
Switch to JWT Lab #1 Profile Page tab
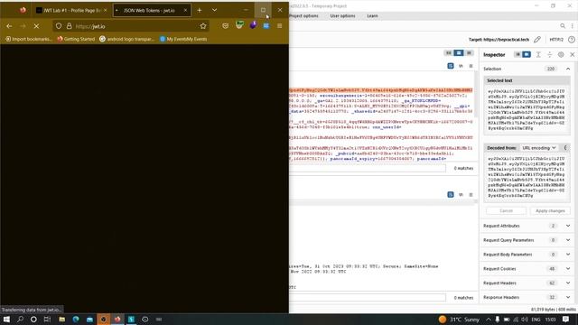tap(72, 10)
